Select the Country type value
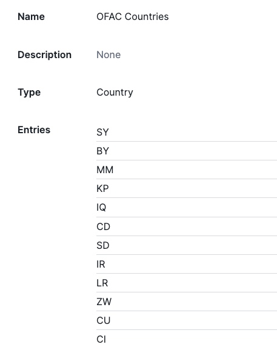Image resolution: width=277 pixels, height=356 pixels. [x=115, y=93]
